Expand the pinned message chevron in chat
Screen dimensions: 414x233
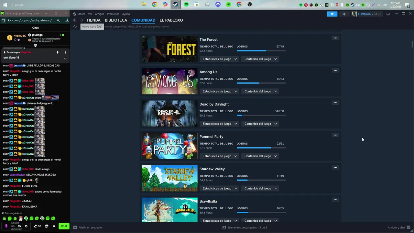[65, 59]
